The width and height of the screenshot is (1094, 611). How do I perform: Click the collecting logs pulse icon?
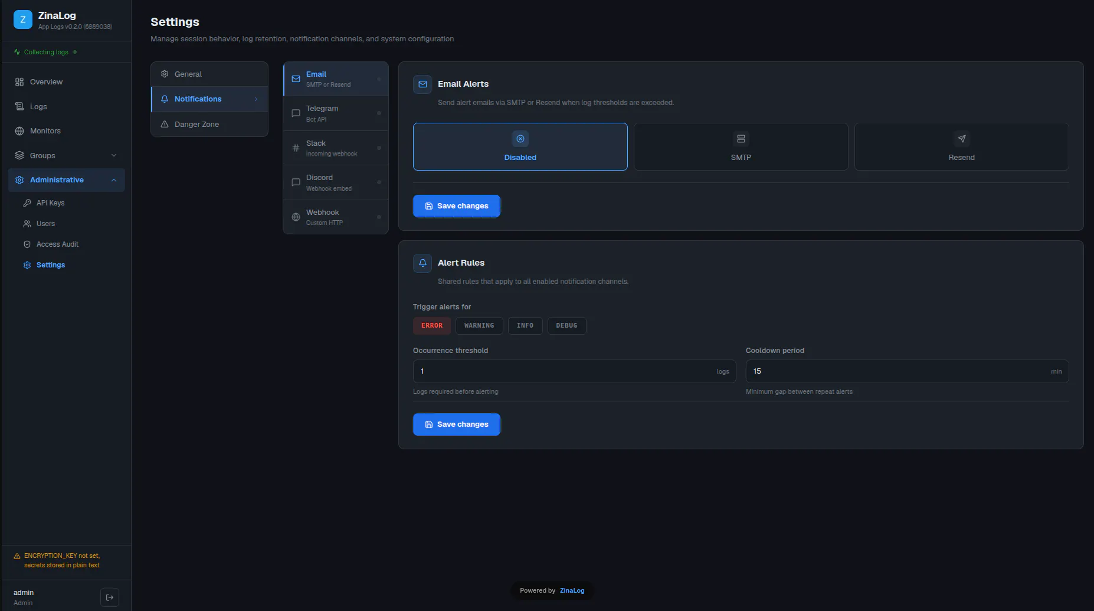[x=17, y=52]
